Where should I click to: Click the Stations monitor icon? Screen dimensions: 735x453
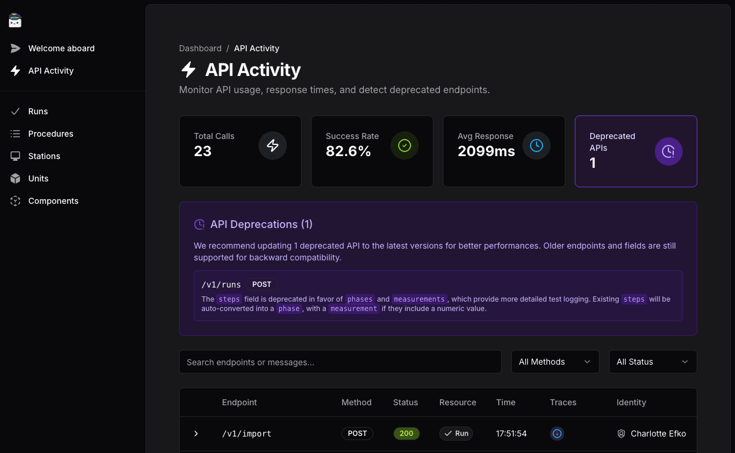(x=15, y=156)
